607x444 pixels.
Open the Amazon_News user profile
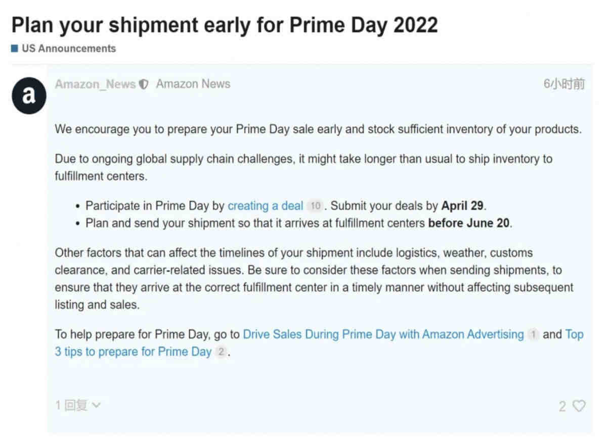(x=95, y=84)
